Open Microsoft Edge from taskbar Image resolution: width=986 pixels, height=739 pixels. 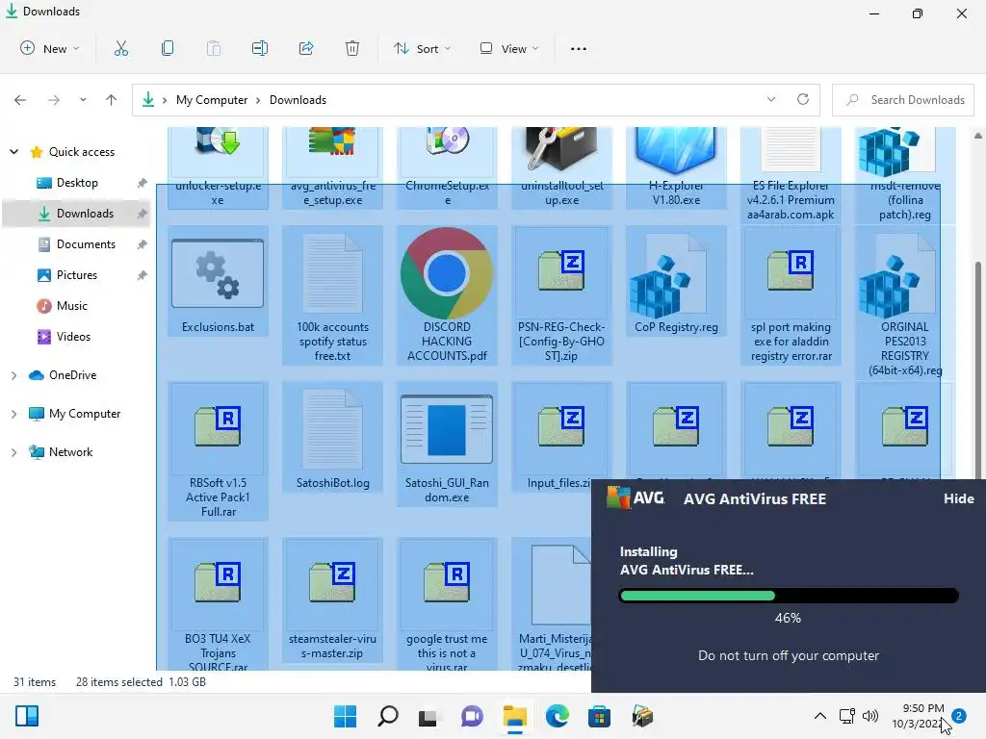point(558,716)
